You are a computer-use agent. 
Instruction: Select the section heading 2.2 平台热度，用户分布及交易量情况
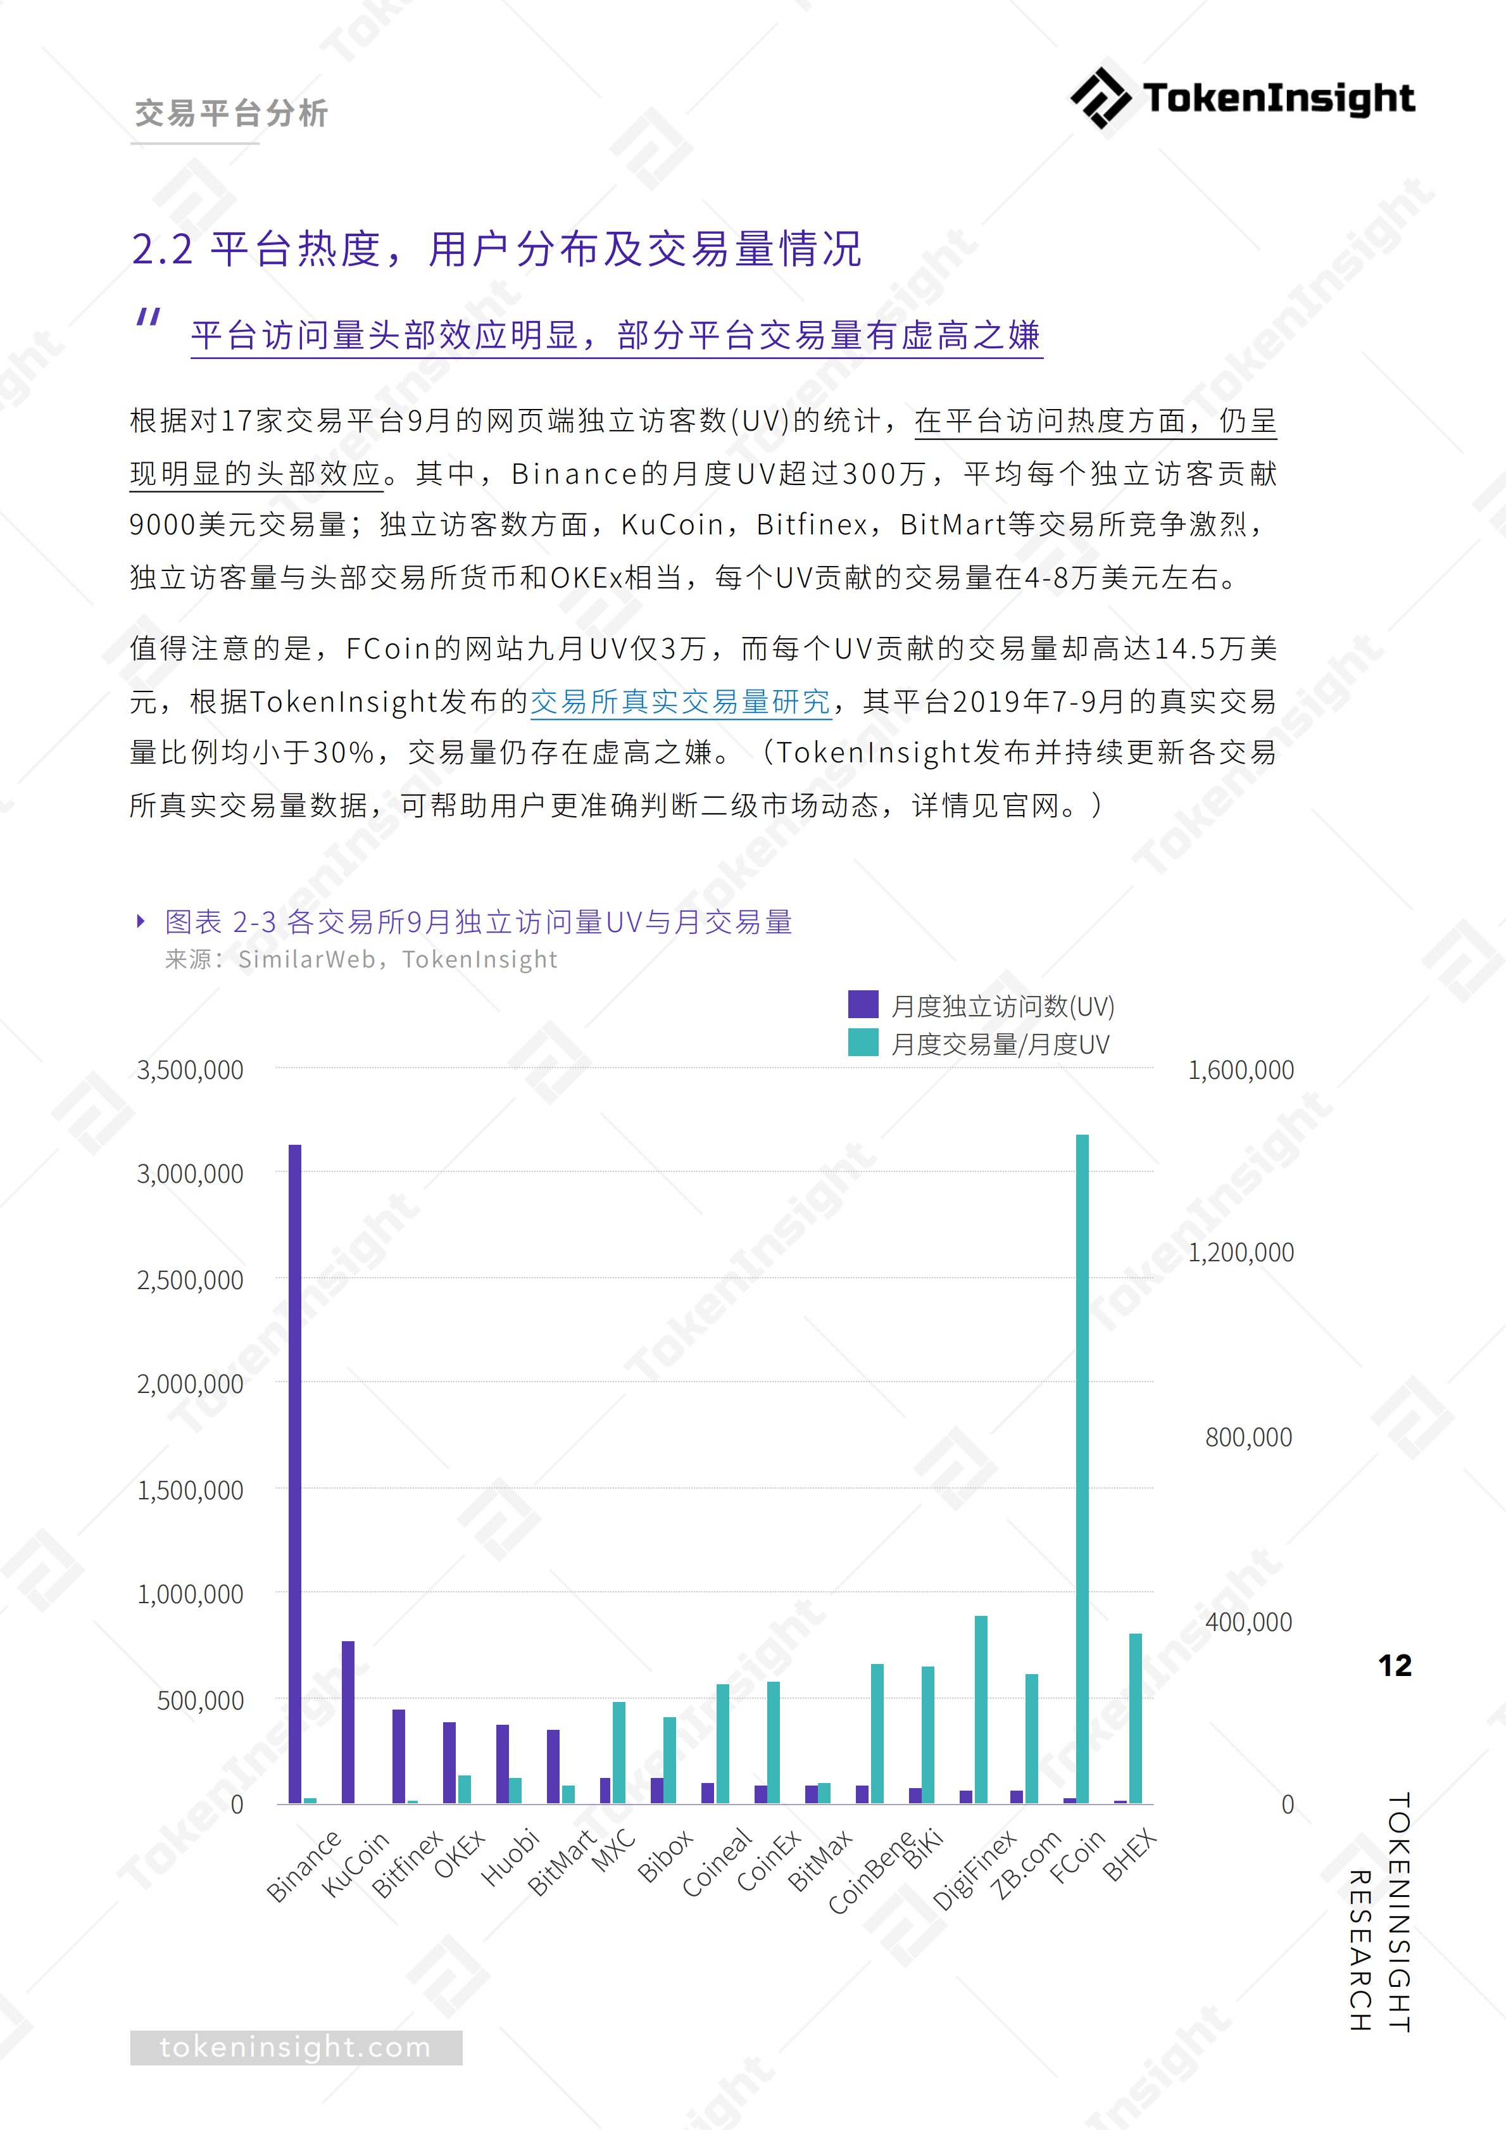point(497,249)
